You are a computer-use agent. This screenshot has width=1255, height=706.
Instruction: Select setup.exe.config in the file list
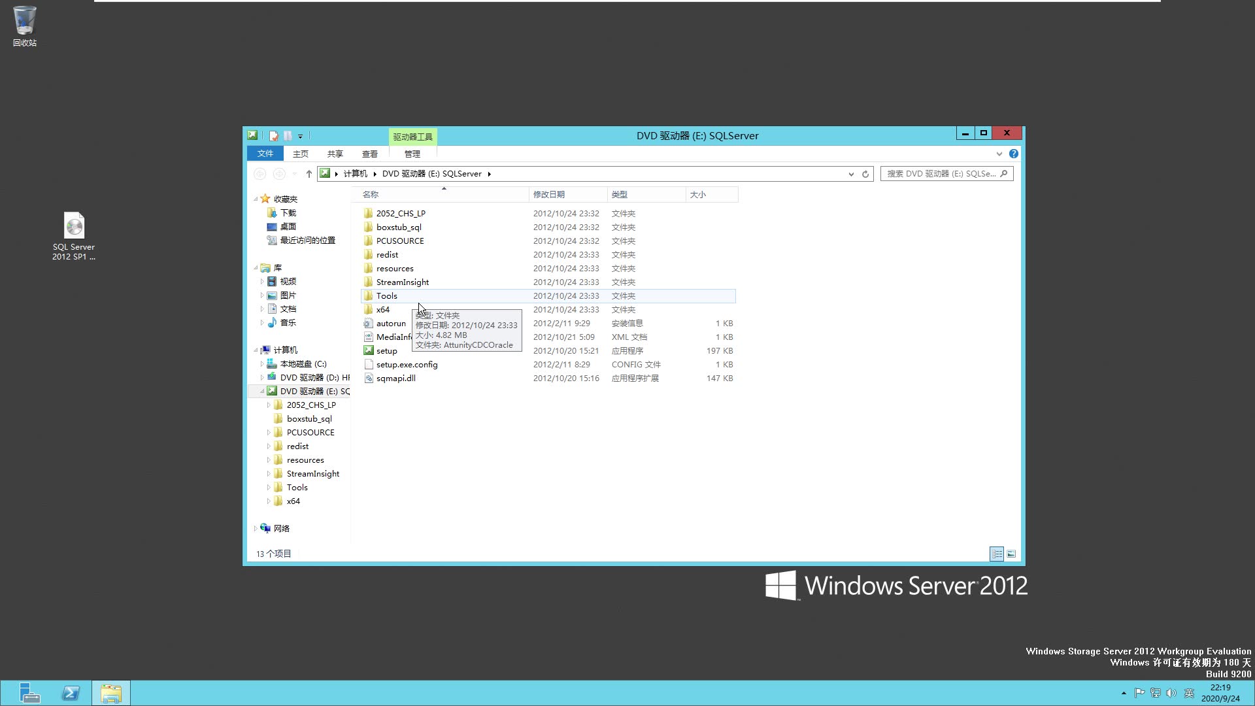click(x=406, y=364)
